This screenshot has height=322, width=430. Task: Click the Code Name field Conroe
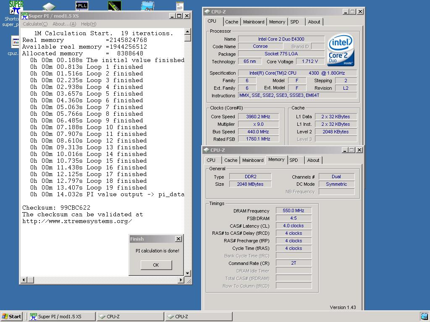260,47
